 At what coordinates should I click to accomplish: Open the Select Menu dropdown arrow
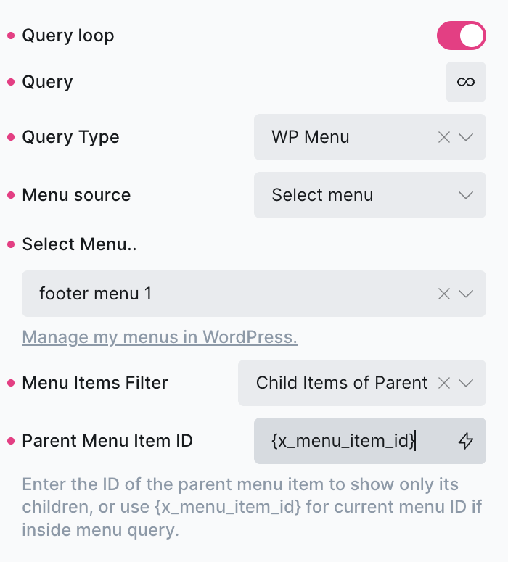(x=467, y=294)
